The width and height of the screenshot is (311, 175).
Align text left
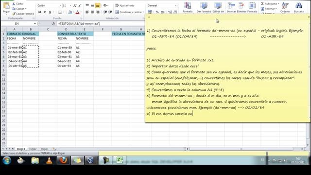click(x=87, y=12)
